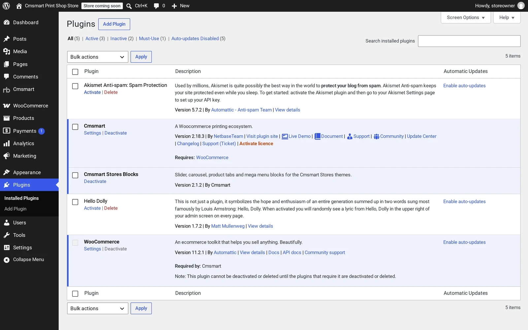Click the Dashboard gauge icon

[7, 22]
